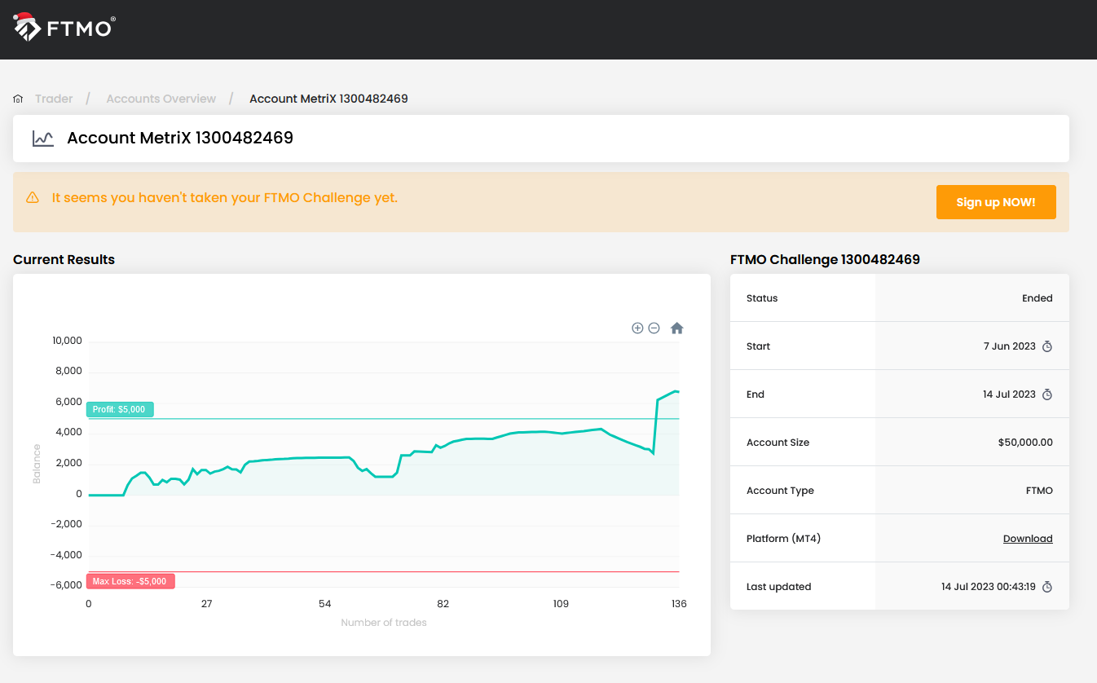Image resolution: width=1097 pixels, height=683 pixels.
Task: Download the MT4 platform
Action: (x=1028, y=539)
